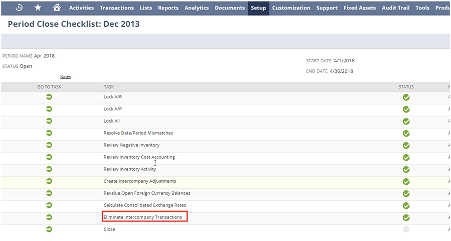Go to the Home house icon
The height and width of the screenshot is (241, 451).
tap(57, 8)
